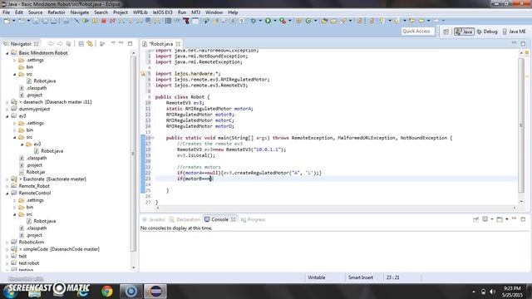Switch to the Javadoc tab

pyautogui.click(x=154, y=219)
